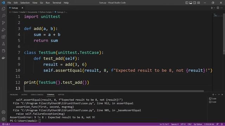Open notifications bell in status bar

(222, 124)
